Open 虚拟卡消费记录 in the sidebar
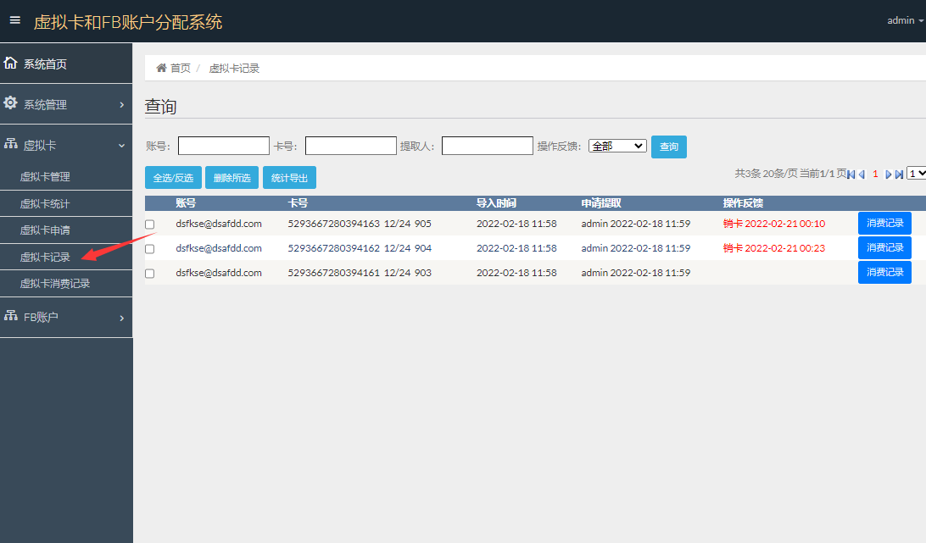The image size is (926, 543). [x=55, y=283]
